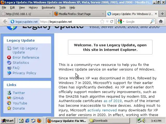
Task: Close the Mozilla Firefox Start Page tab
Action: [103, 14]
